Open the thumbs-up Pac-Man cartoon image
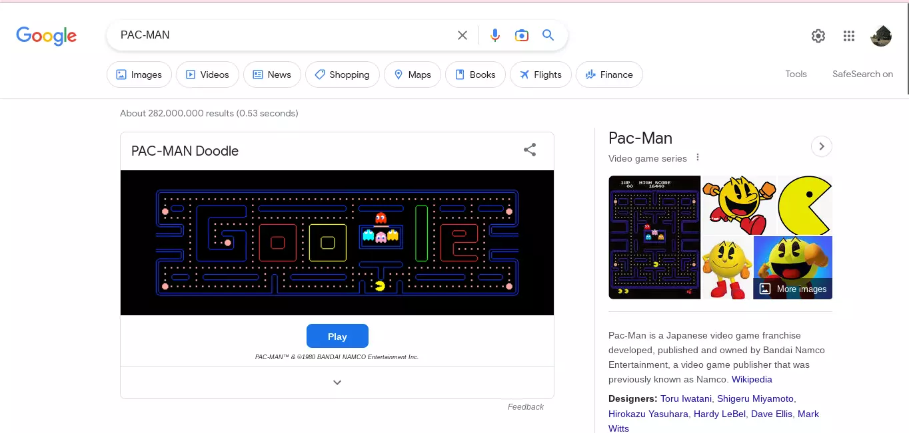The width and height of the screenshot is (909, 433). pos(739,205)
